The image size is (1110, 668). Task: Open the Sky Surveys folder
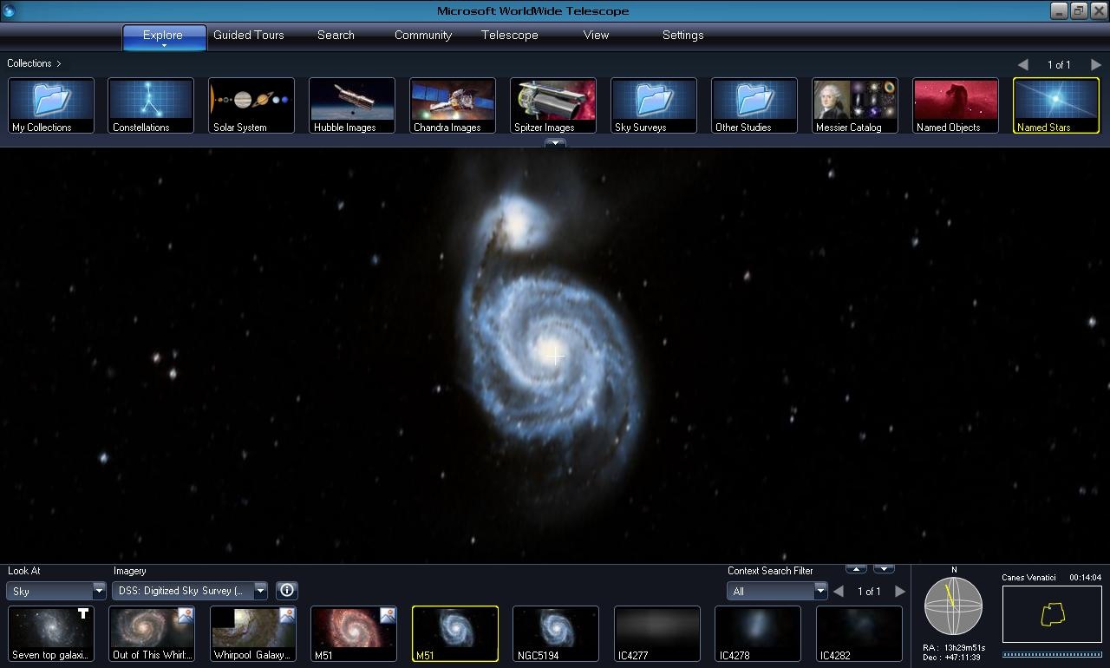tap(654, 105)
